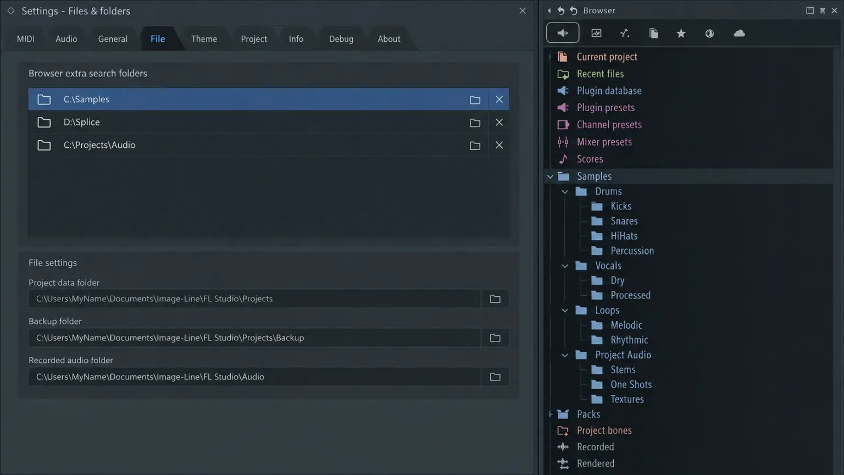844x475 pixels.
Task: Remove the C:\Samples search folder
Action: [499, 100]
